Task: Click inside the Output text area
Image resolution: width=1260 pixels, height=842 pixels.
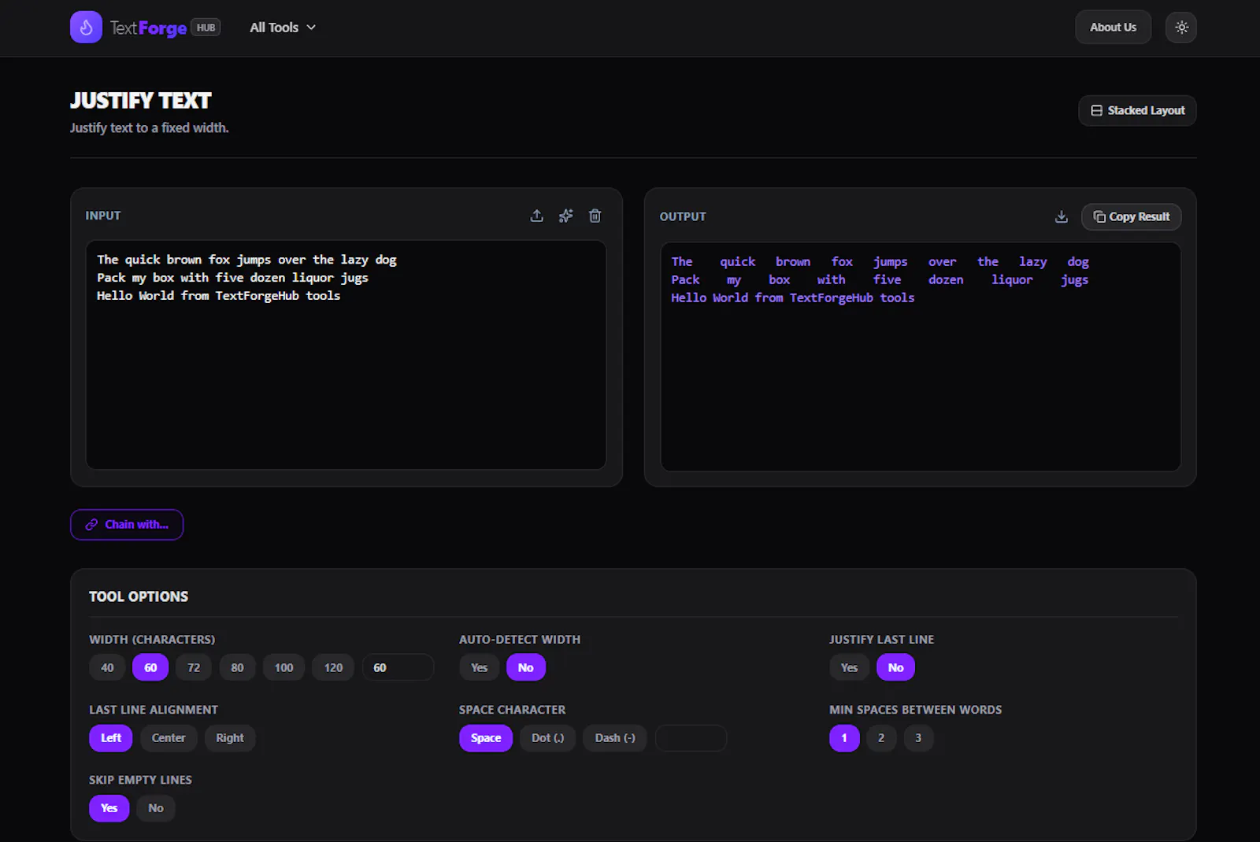Action: click(x=921, y=356)
